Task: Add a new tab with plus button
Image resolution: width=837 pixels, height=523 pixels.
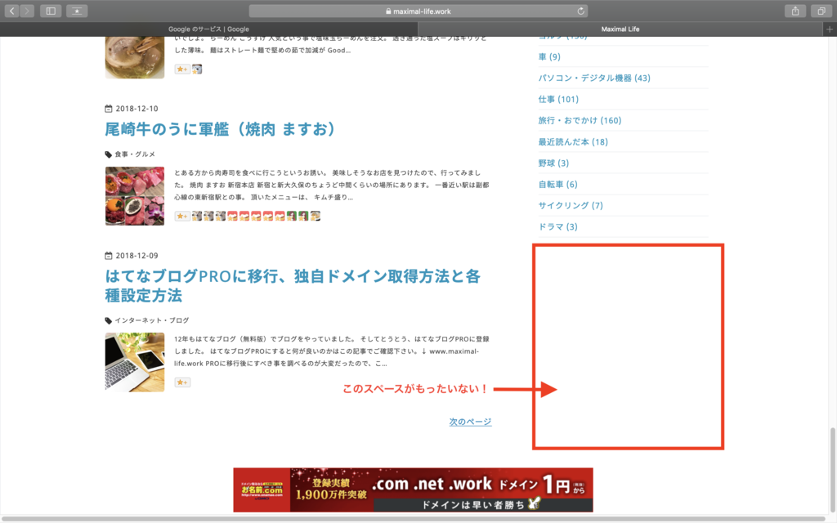Action: 830,29
